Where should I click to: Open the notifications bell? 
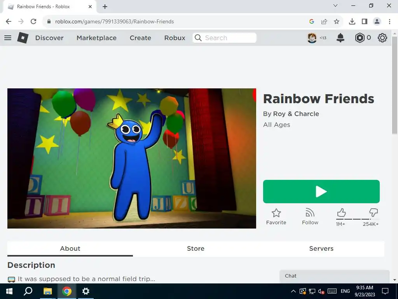coord(340,38)
